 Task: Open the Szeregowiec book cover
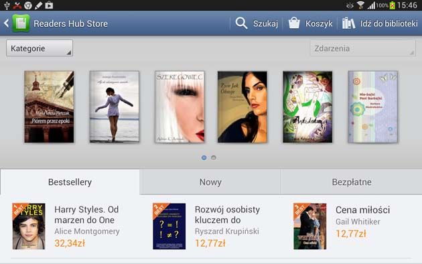[180, 107]
